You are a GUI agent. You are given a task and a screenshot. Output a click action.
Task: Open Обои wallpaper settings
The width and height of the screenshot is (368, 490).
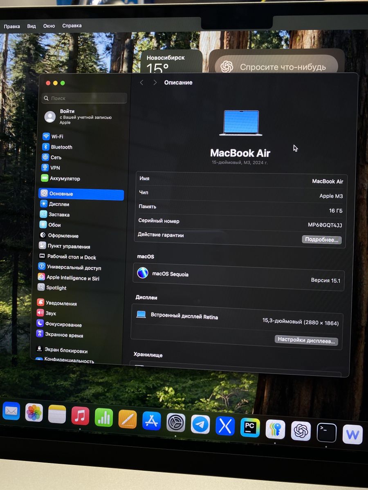[50, 225]
